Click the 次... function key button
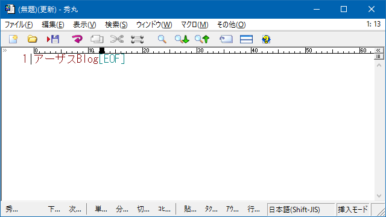This screenshot has height=217, width=386. [75, 209]
